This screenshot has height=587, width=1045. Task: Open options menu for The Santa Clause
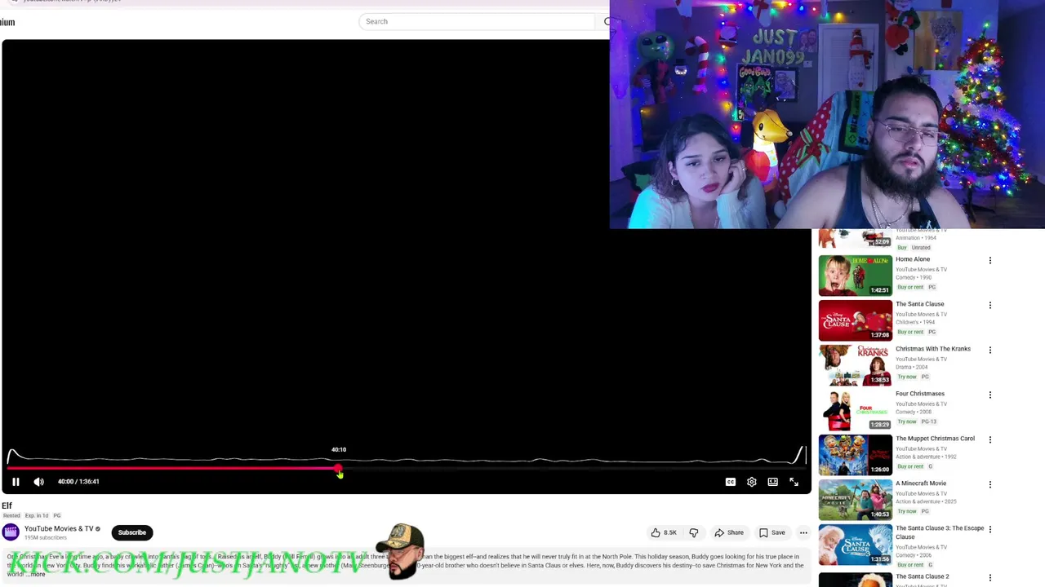coord(990,306)
